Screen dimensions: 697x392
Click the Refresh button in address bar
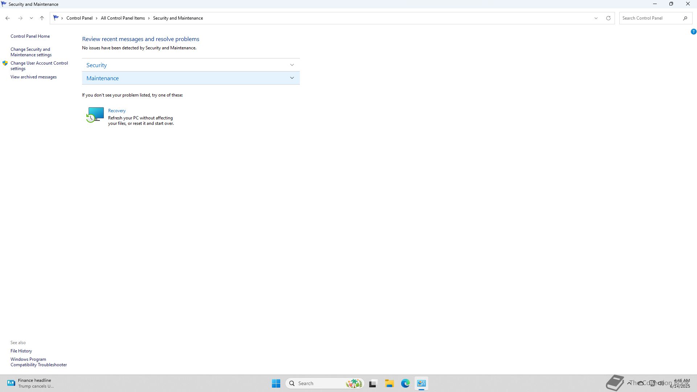coord(608,18)
